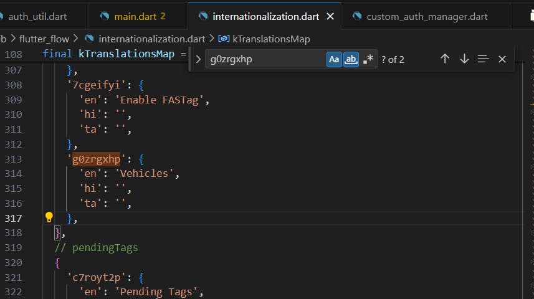This screenshot has width=534, height=299.
Task: Click the kTranslationsMap symbol icon in breadcrumbs
Action: click(224, 39)
